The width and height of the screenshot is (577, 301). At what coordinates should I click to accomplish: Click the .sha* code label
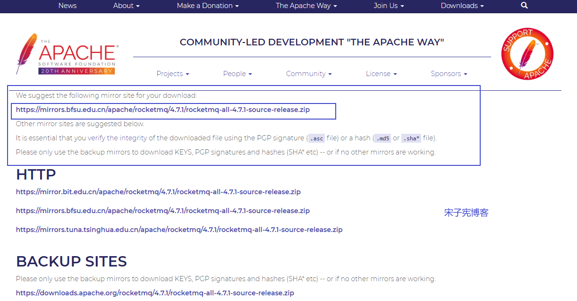click(411, 138)
